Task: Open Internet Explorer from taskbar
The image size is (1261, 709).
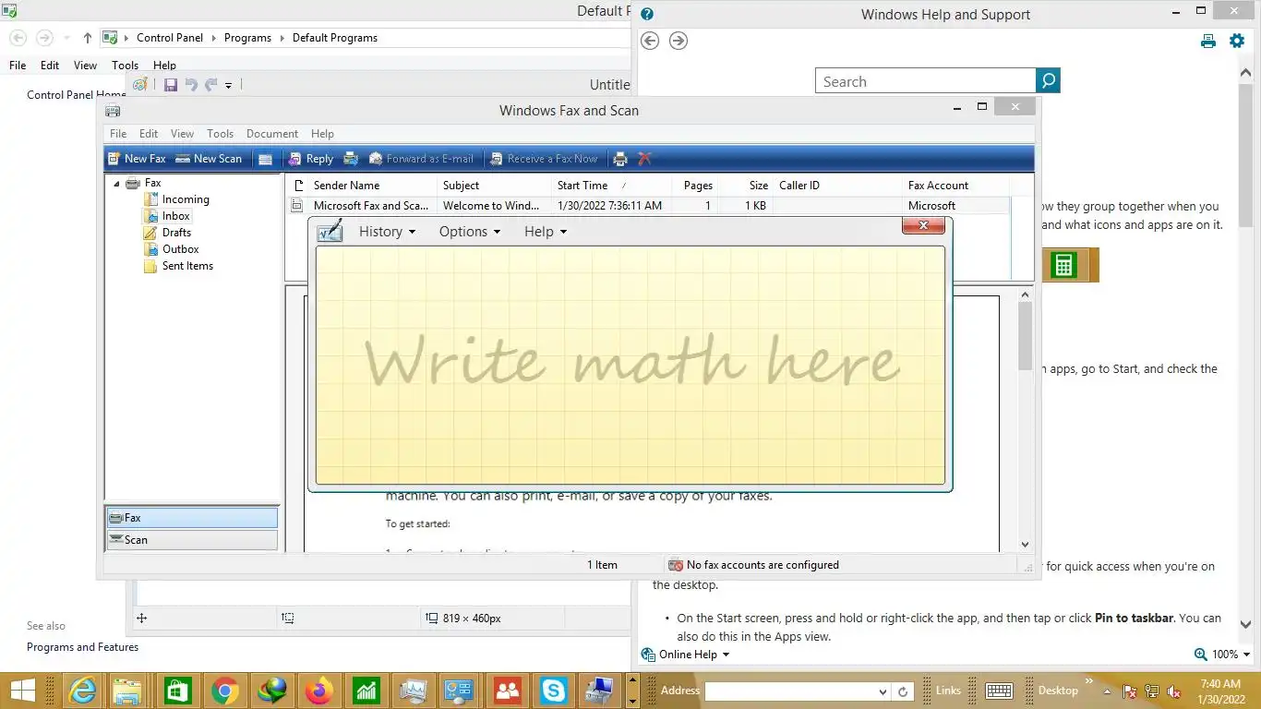Action: (x=83, y=691)
